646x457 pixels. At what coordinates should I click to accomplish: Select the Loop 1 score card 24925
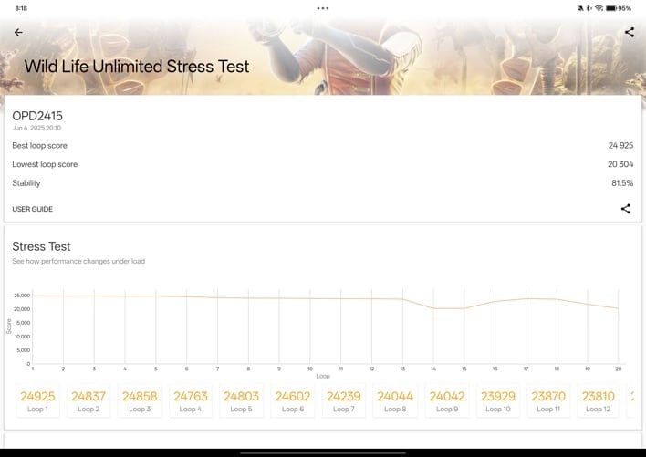pyautogui.click(x=37, y=400)
